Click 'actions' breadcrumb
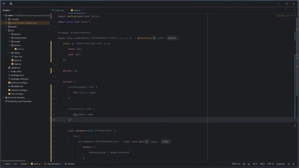 tap(70, 164)
